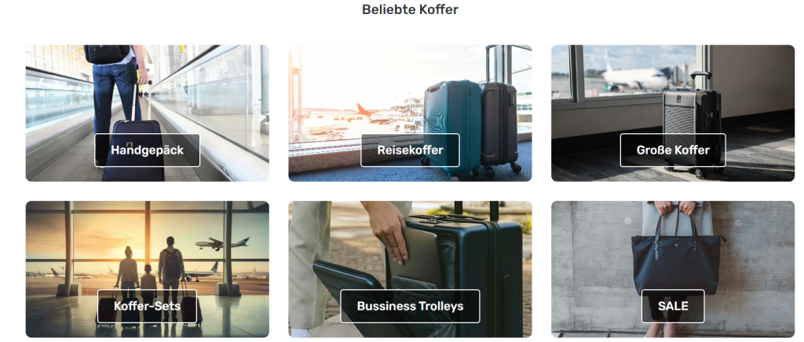This screenshot has width=804, height=342.
Task: Select the Reisekoffer category button
Action: pos(410,150)
